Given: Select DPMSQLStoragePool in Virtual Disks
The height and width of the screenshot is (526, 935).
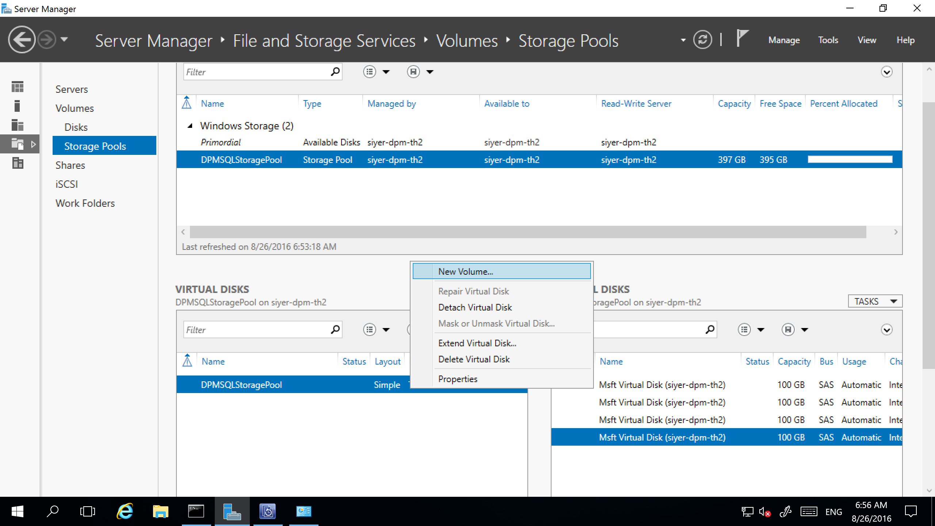Looking at the screenshot, I should pyautogui.click(x=241, y=384).
